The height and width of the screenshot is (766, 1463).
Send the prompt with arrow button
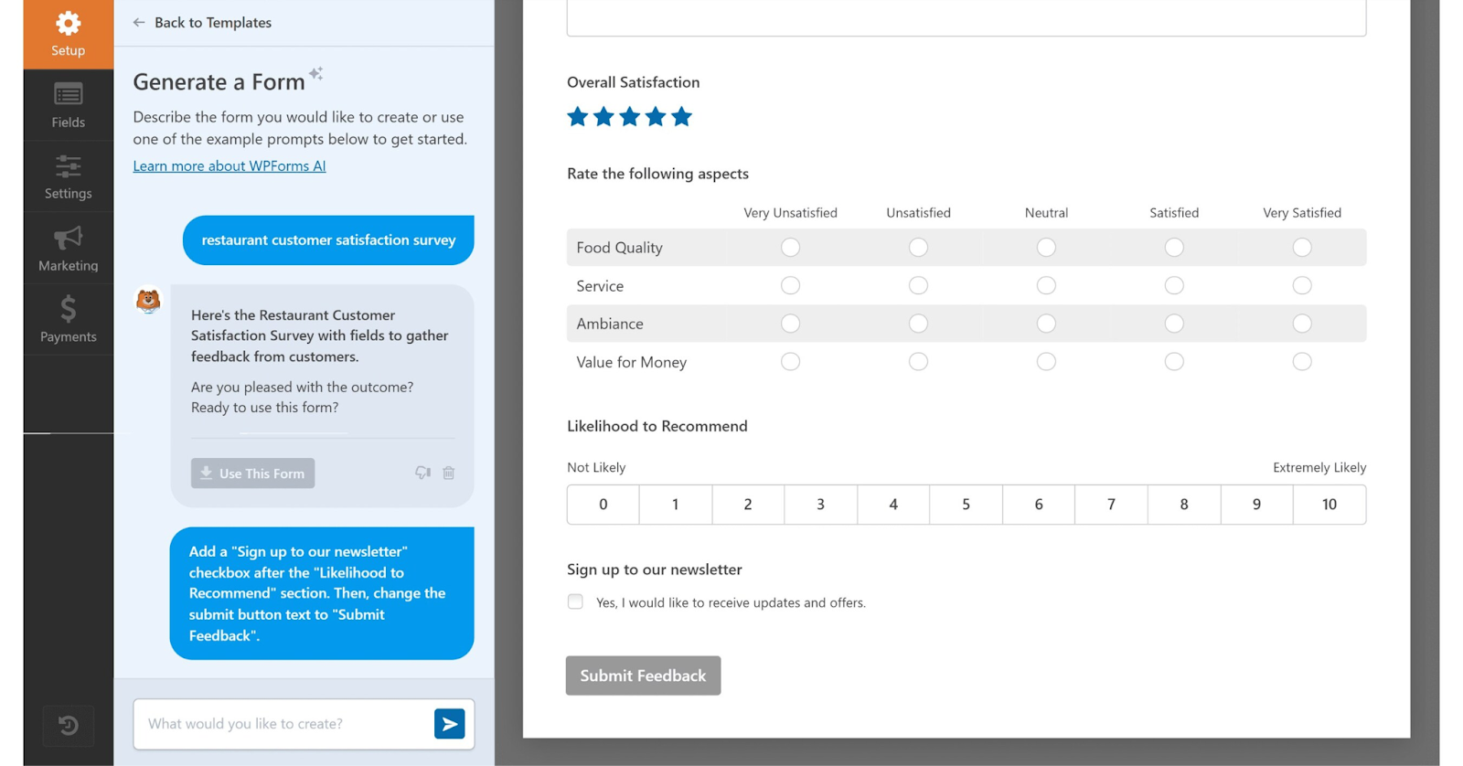click(x=449, y=724)
